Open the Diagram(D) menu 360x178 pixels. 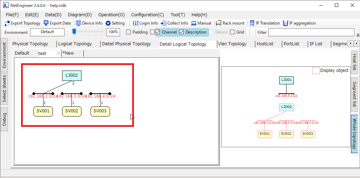point(80,15)
